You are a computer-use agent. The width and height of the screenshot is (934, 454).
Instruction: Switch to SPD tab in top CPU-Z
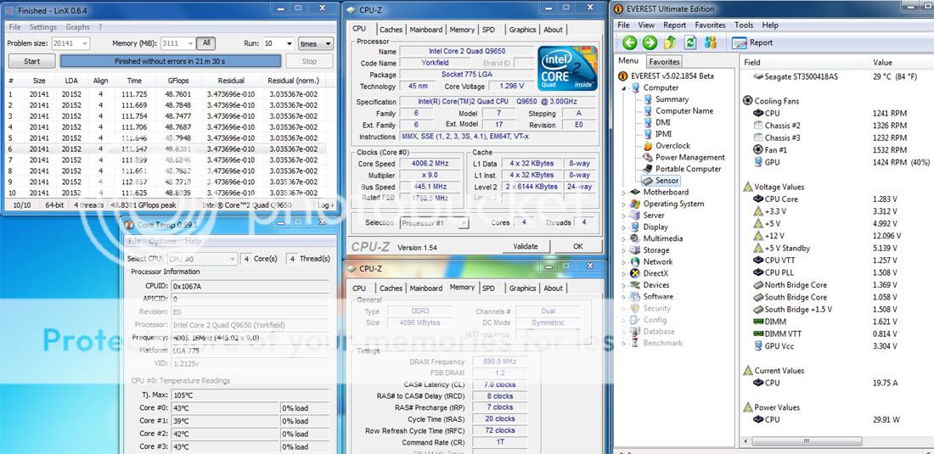pos(488,29)
